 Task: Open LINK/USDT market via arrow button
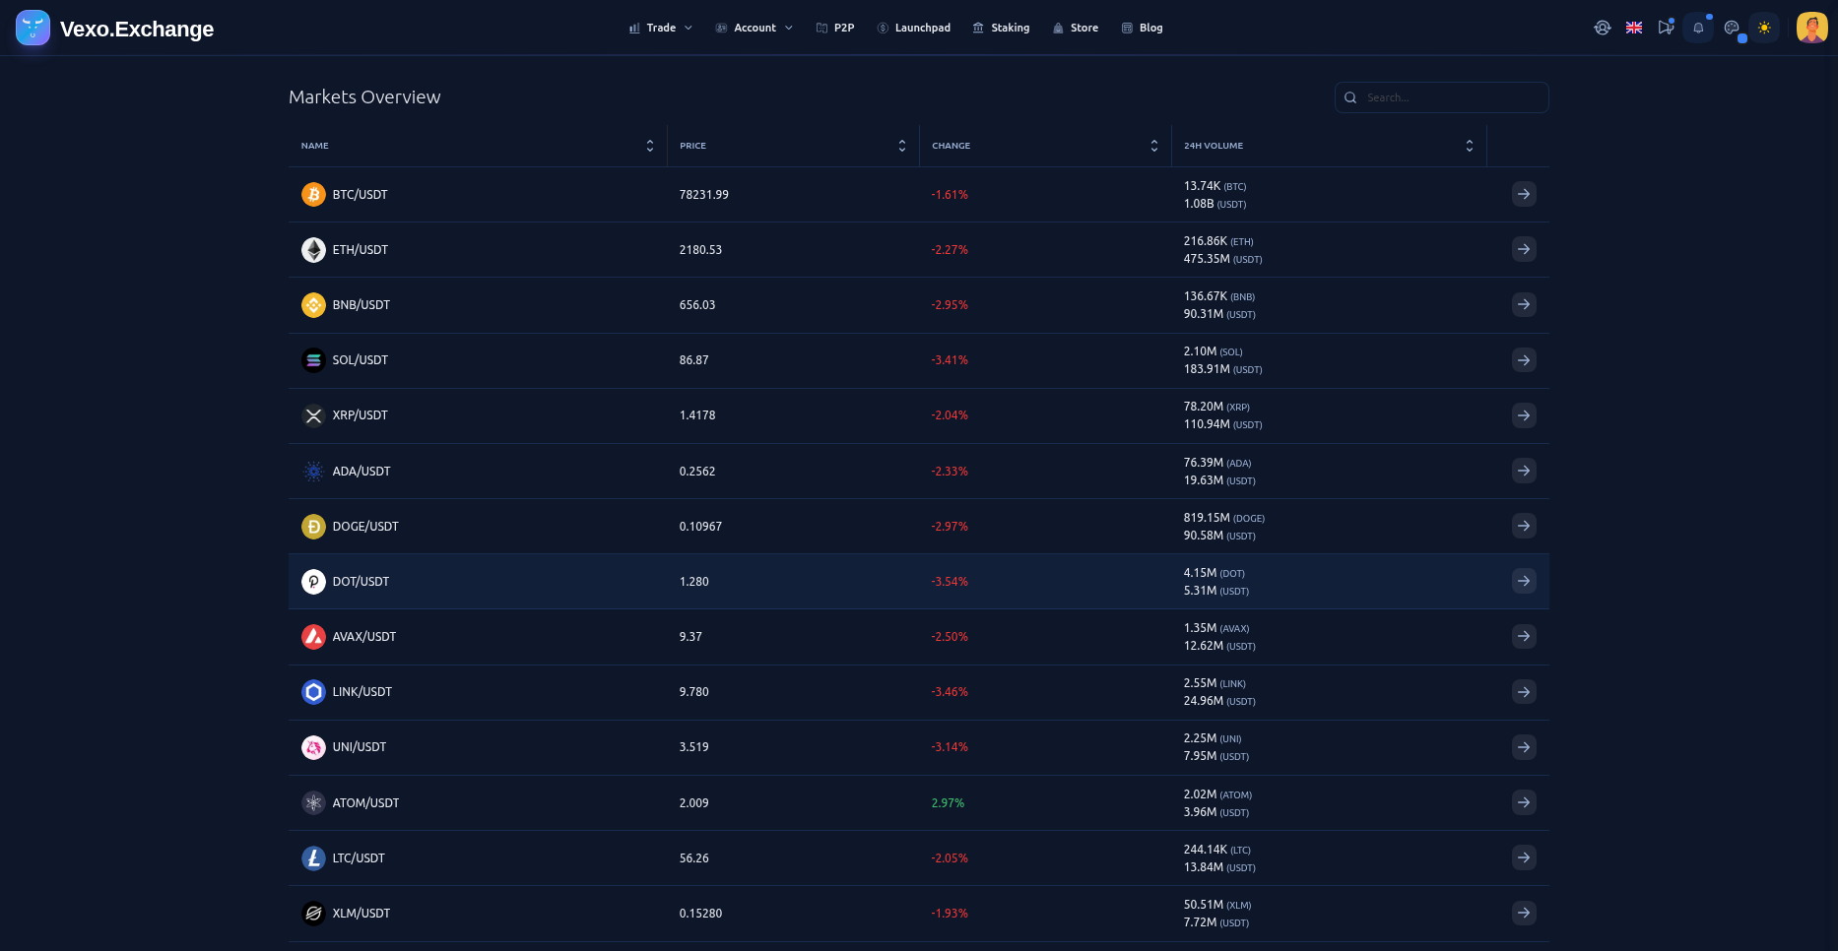(1524, 692)
